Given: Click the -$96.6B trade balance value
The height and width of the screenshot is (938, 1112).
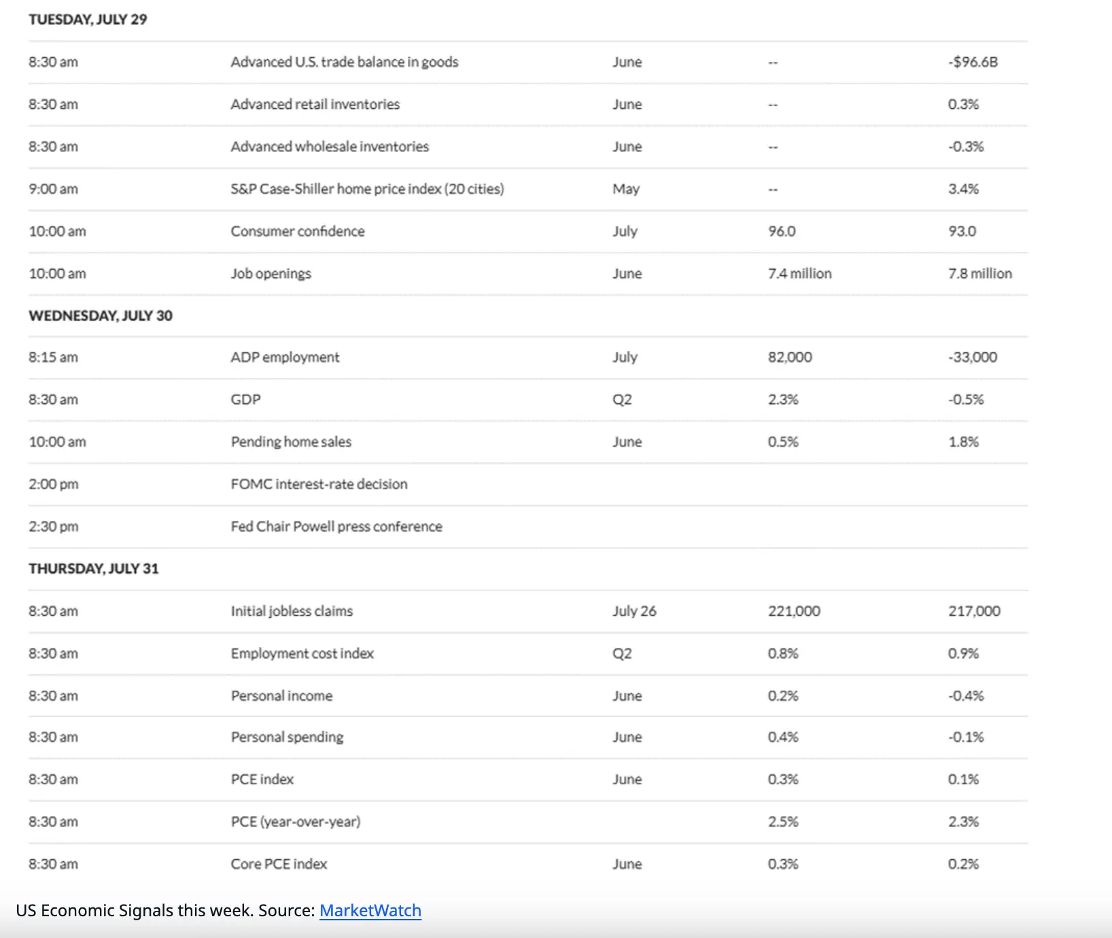Looking at the screenshot, I should coord(973,62).
